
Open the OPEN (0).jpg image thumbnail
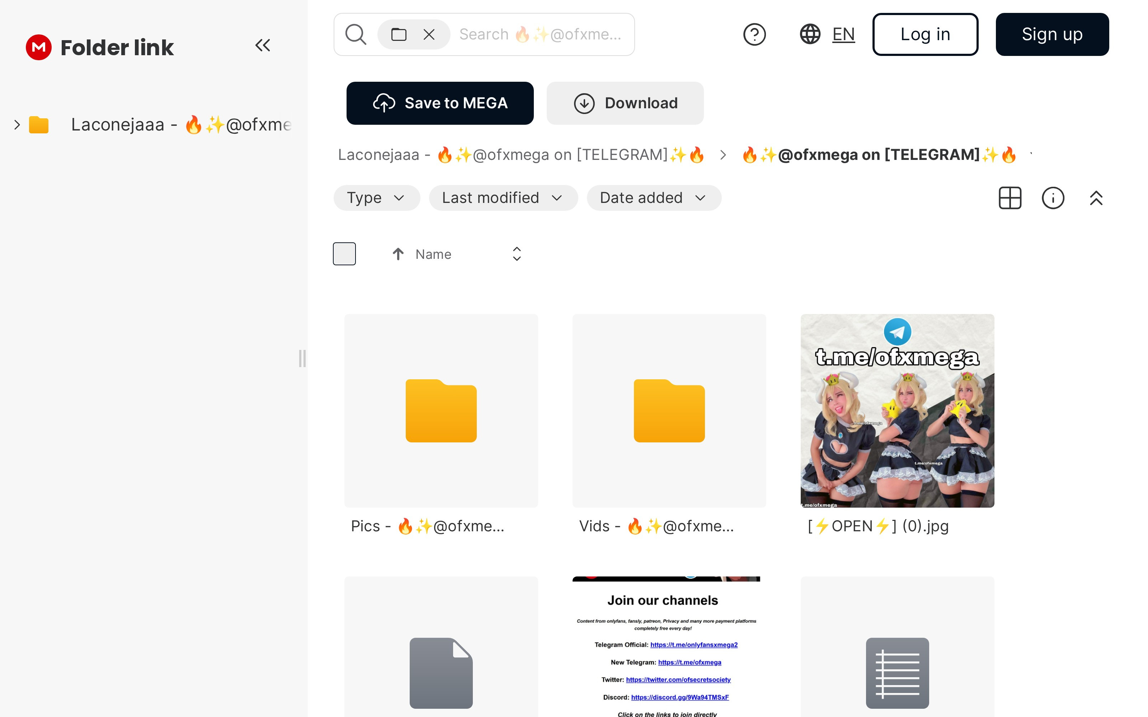click(x=897, y=411)
